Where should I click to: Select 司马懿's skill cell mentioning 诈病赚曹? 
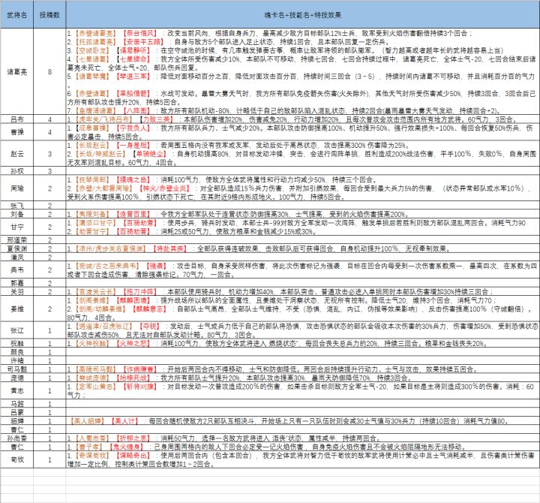pyautogui.click(x=303, y=369)
